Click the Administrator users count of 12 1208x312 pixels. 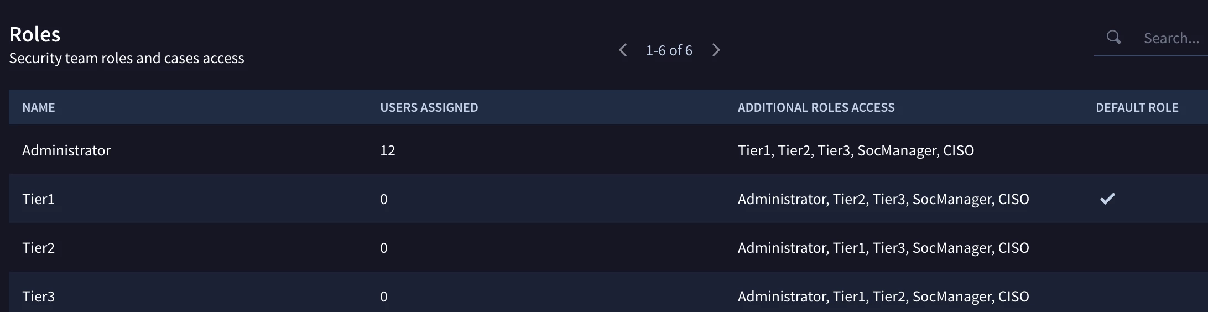pyautogui.click(x=387, y=150)
